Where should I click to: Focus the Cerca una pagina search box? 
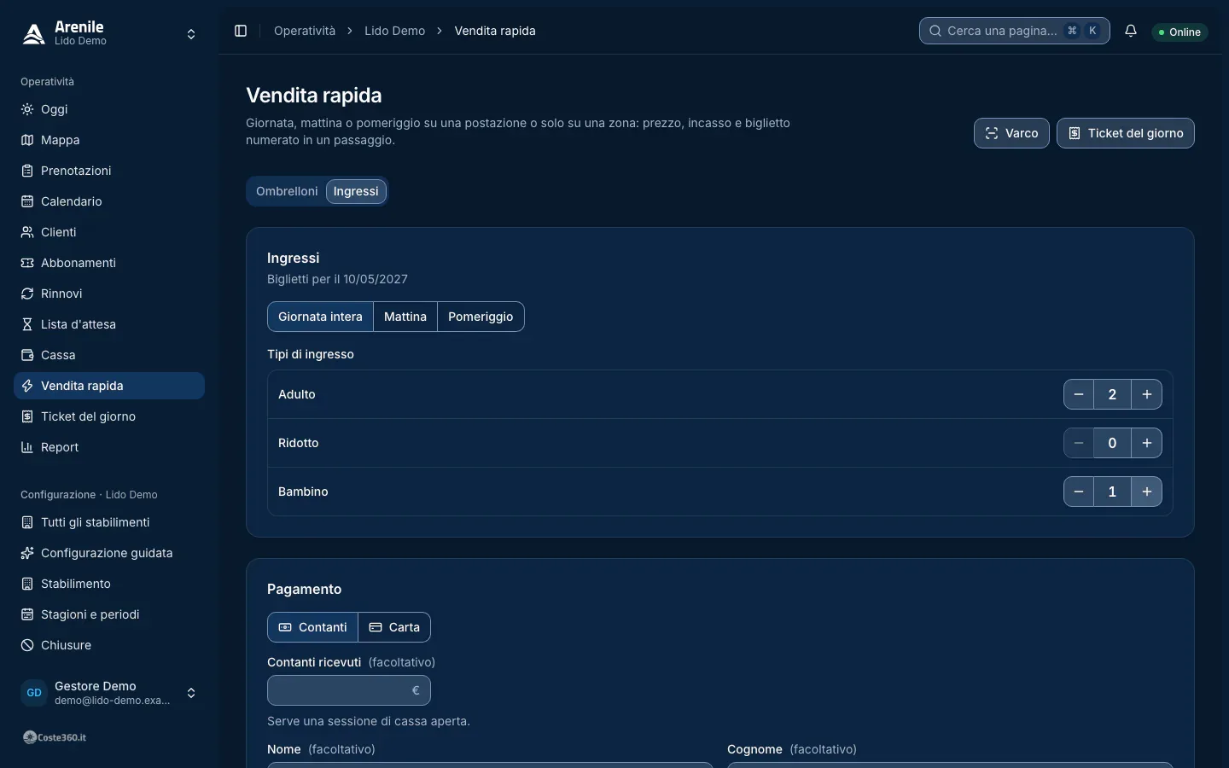tap(1015, 31)
